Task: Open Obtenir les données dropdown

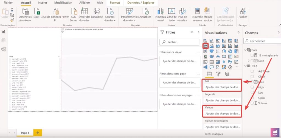Action: coord(25,15)
